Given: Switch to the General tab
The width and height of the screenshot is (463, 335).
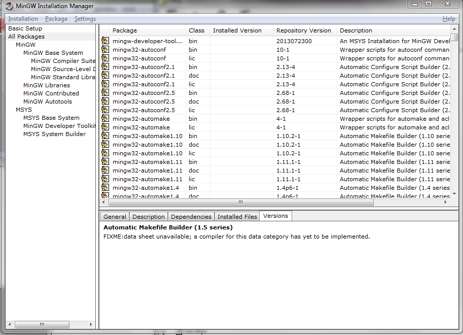Looking at the screenshot, I should click(x=115, y=217).
